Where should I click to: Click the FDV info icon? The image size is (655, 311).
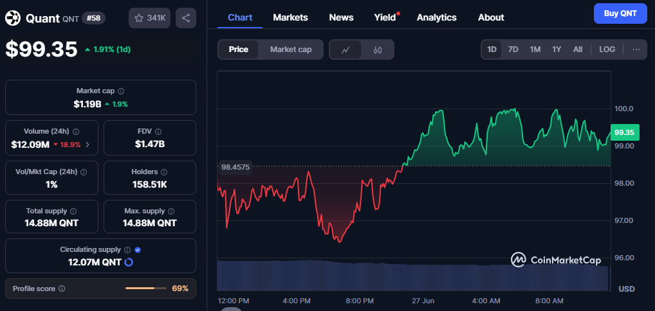pyautogui.click(x=158, y=132)
